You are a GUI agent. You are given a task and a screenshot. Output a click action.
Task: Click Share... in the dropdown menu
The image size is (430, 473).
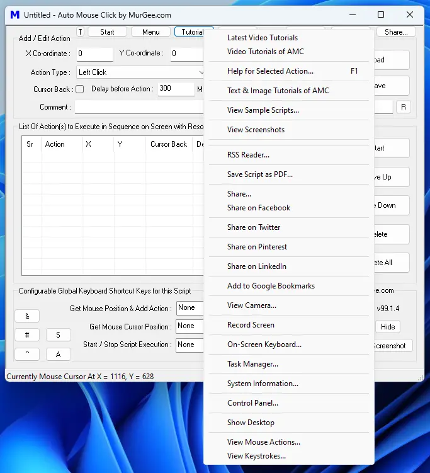pos(239,194)
